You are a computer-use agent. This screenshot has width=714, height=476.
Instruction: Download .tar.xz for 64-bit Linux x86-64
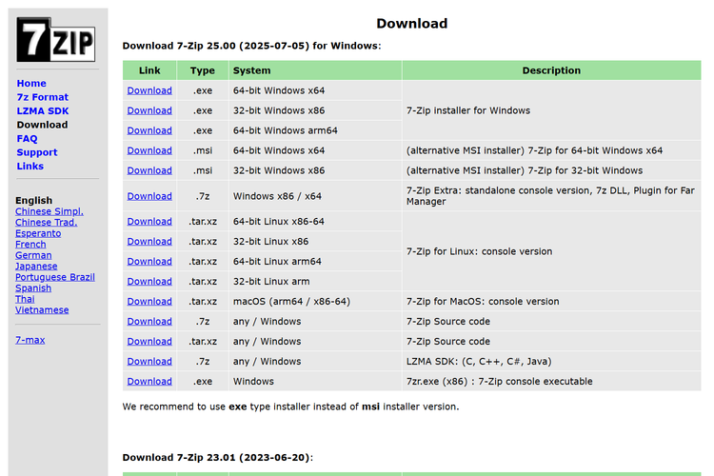149,222
